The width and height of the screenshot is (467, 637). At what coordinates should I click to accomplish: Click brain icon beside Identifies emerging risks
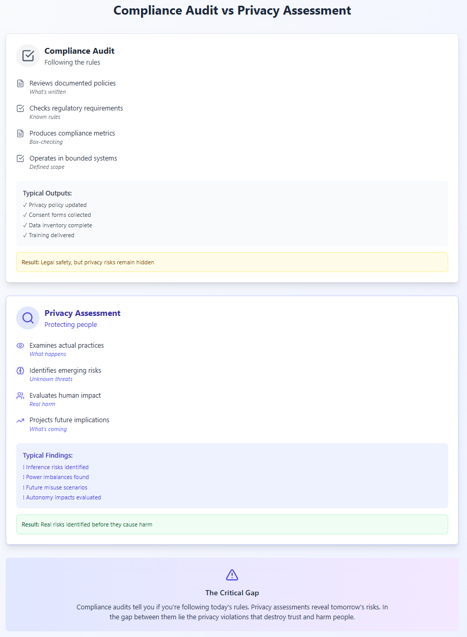coord(20,371)
